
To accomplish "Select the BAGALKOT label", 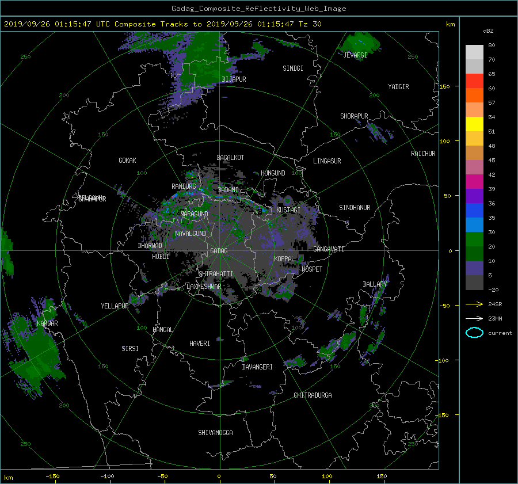I will pyautogui.click(x=230, y=158).
